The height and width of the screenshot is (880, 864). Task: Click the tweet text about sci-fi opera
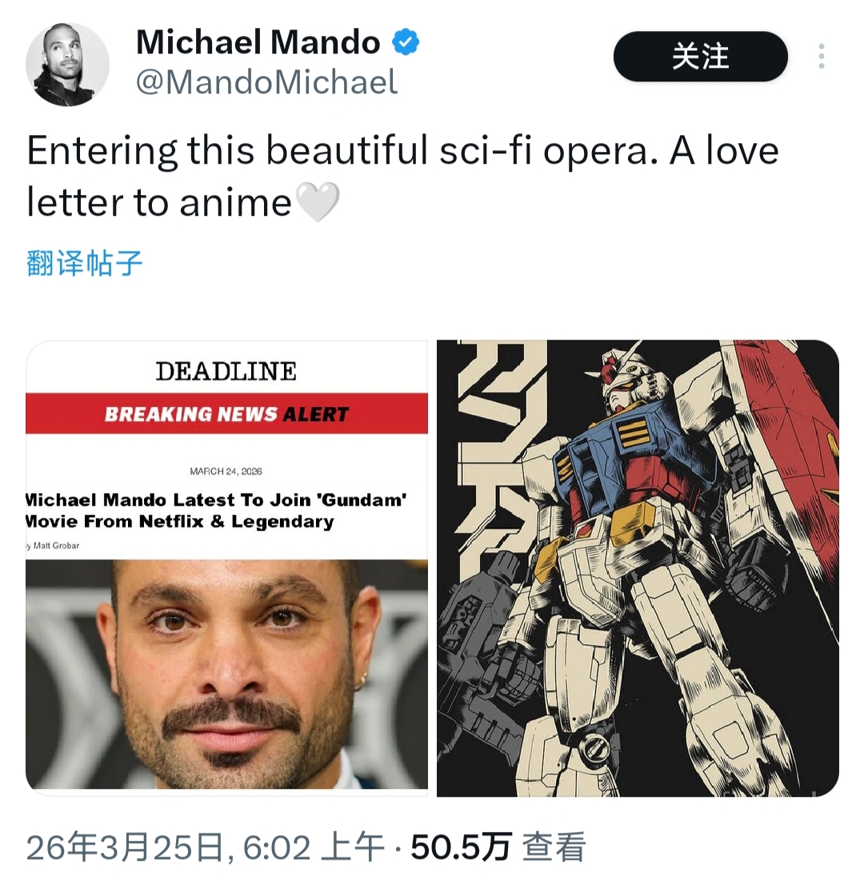coord(402,176)
